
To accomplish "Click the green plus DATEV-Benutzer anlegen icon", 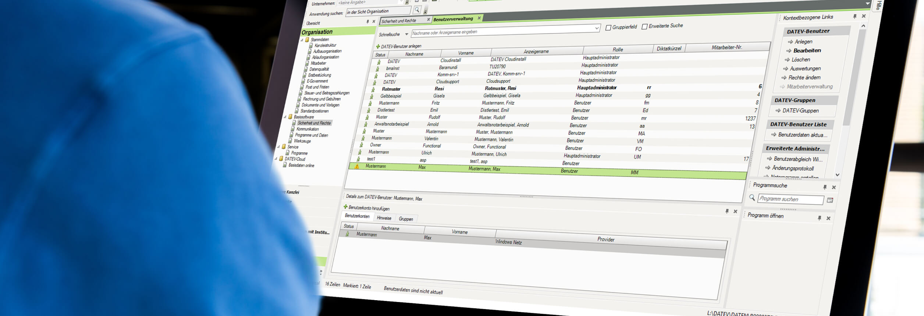I will pos(378,46).
